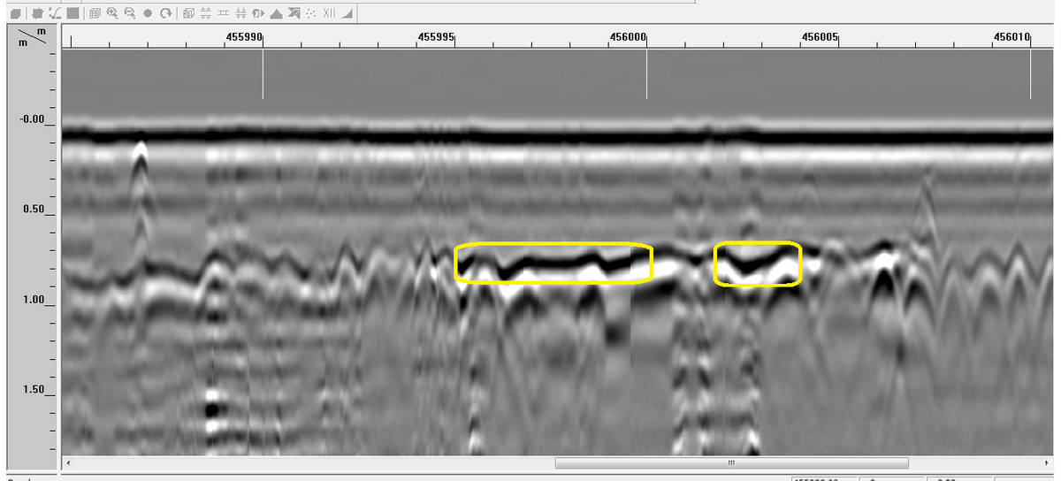Click the horizontal scrollbar thumb
The height and width of the screenshot is (481, 1061).
click(x=731, y=462)
